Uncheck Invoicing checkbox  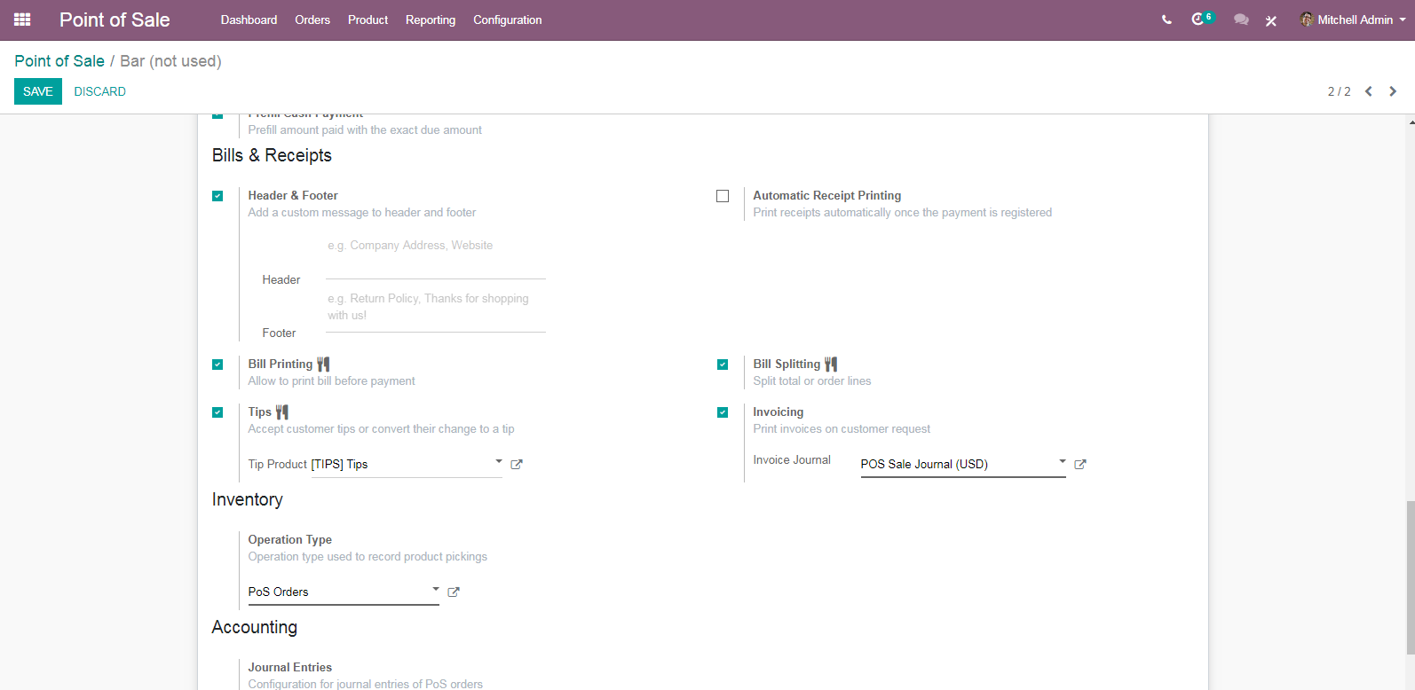(x=723, y=412)
